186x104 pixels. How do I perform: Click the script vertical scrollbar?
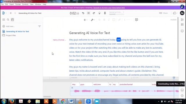(x=178, y=38)
